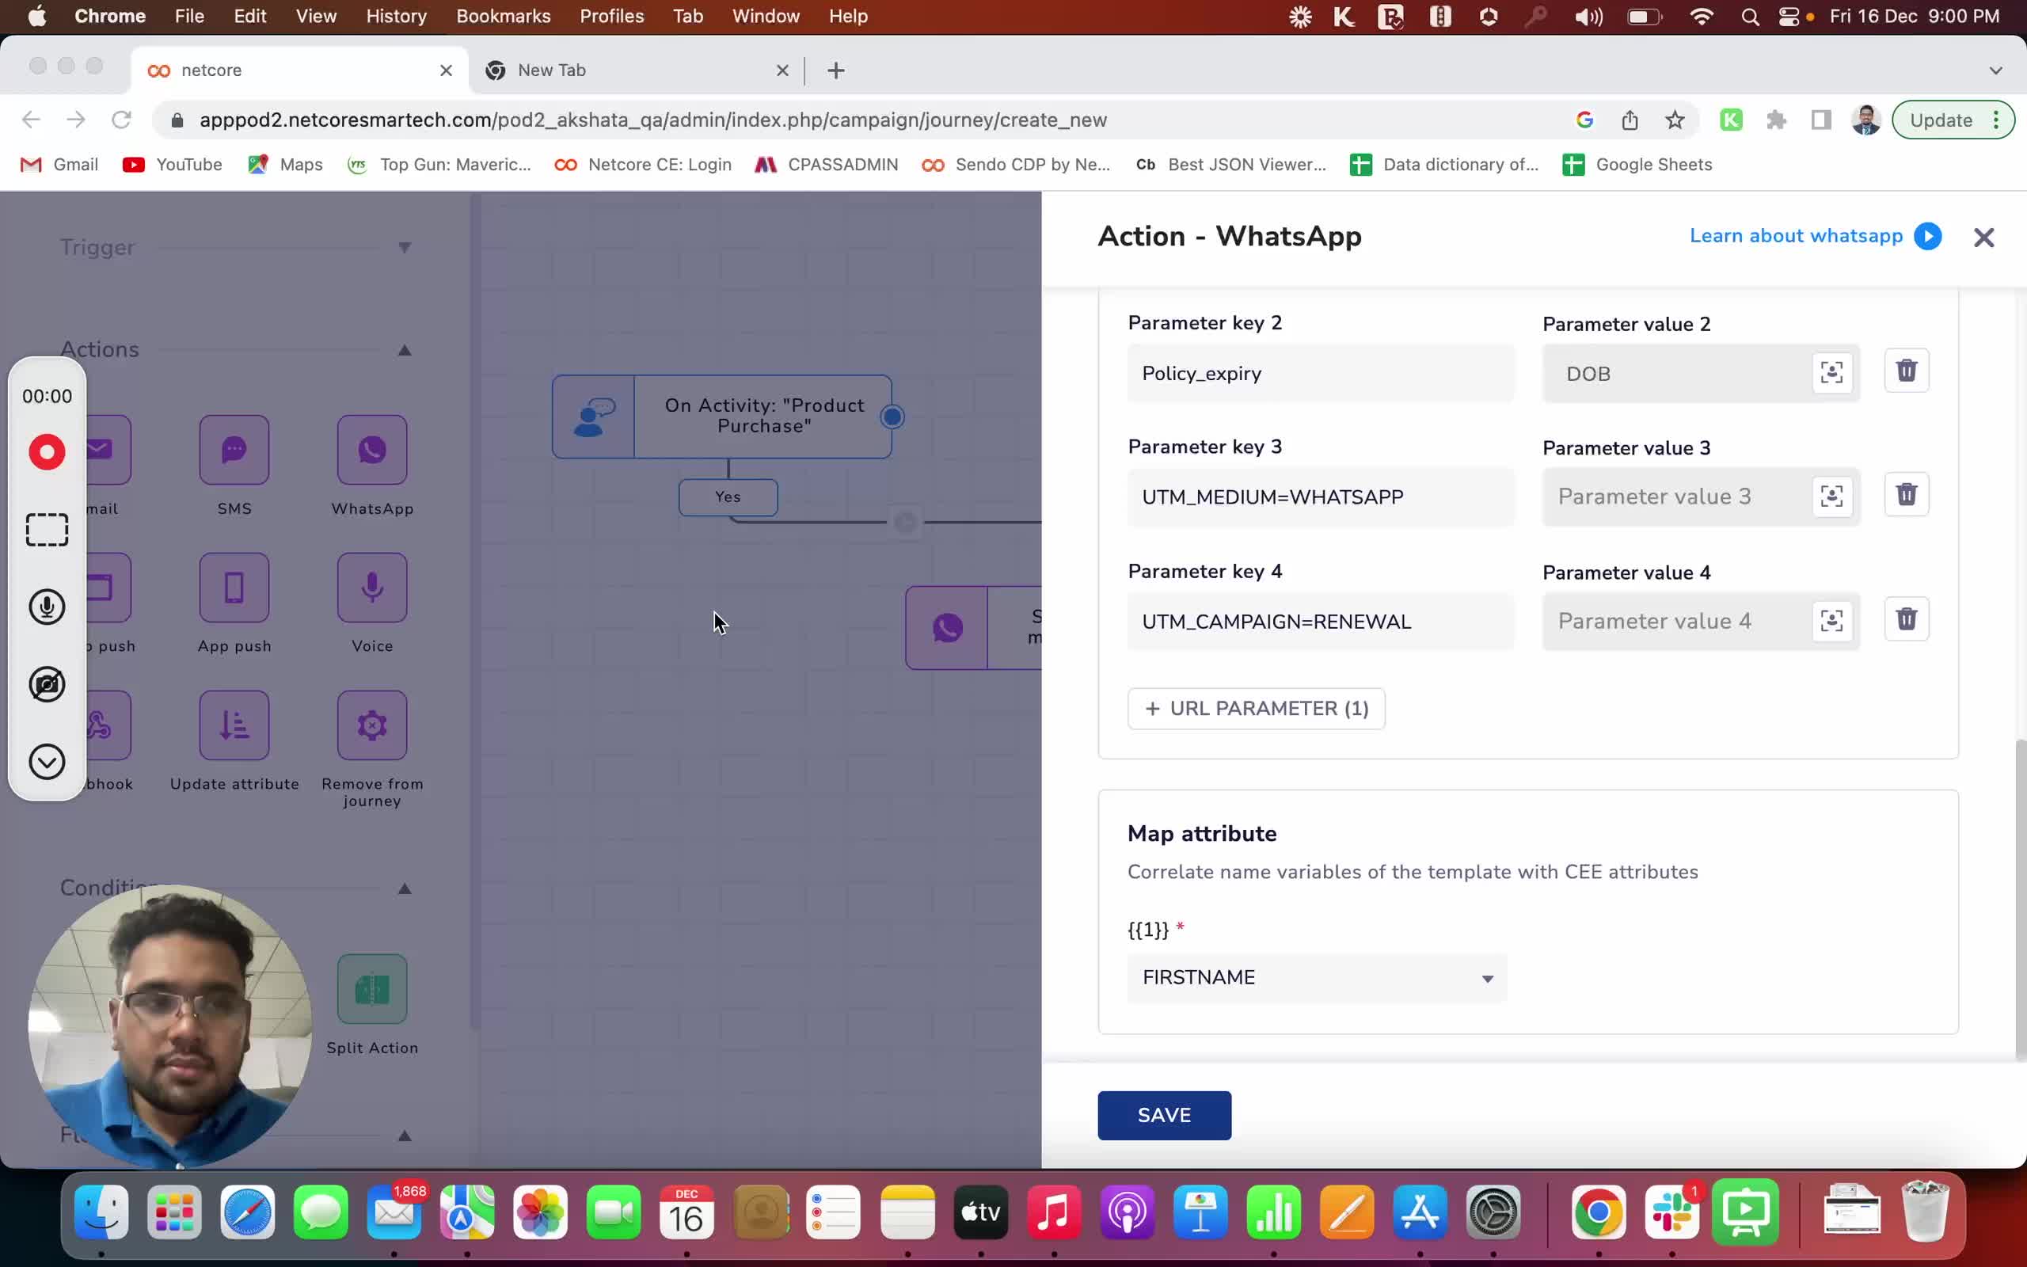Open the Bookmarks menu
The width and height of the screenshot is (2027, 1267).
(503, 16)
